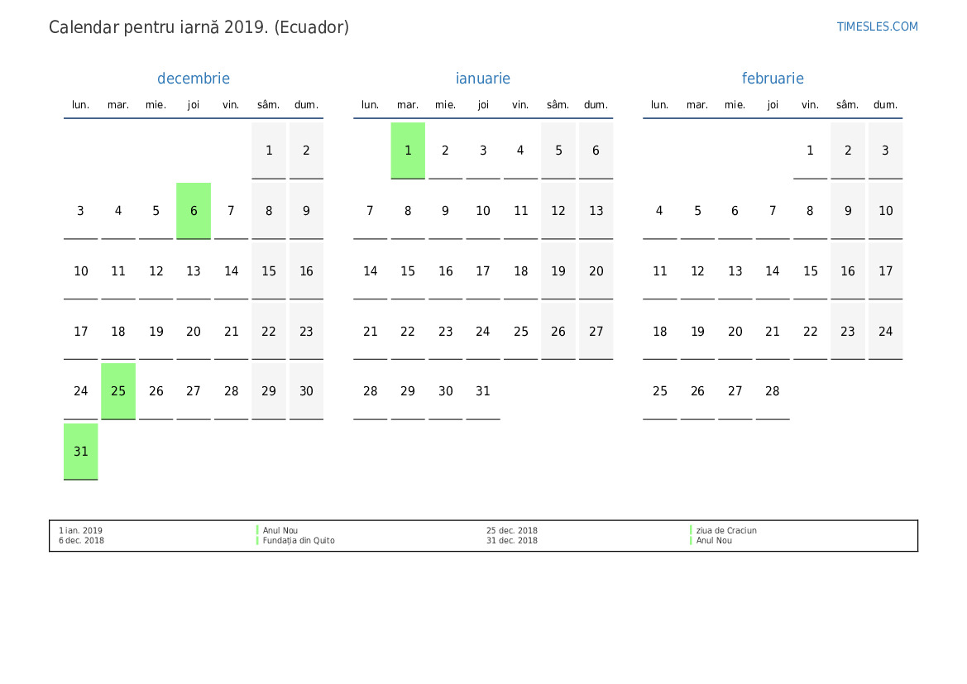
Task: Click the 1 ian. 2019 legend date
Action: [x=80, y=531]
